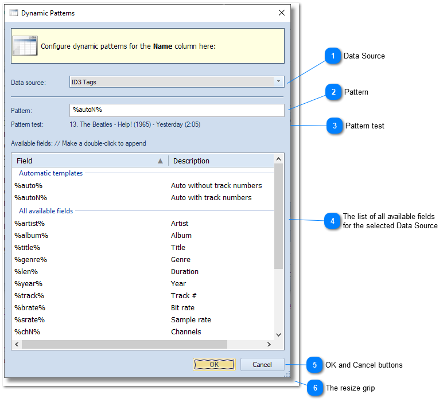This screenshot has height=402, width=447.
Task: Click the Cancel button
Action: (x=262, y=364)
